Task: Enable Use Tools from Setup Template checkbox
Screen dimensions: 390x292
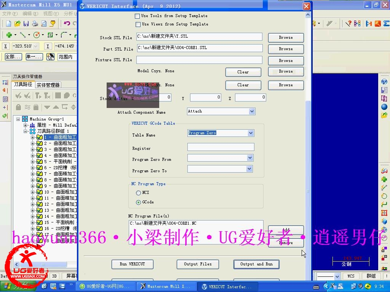Action: point(137,16)
